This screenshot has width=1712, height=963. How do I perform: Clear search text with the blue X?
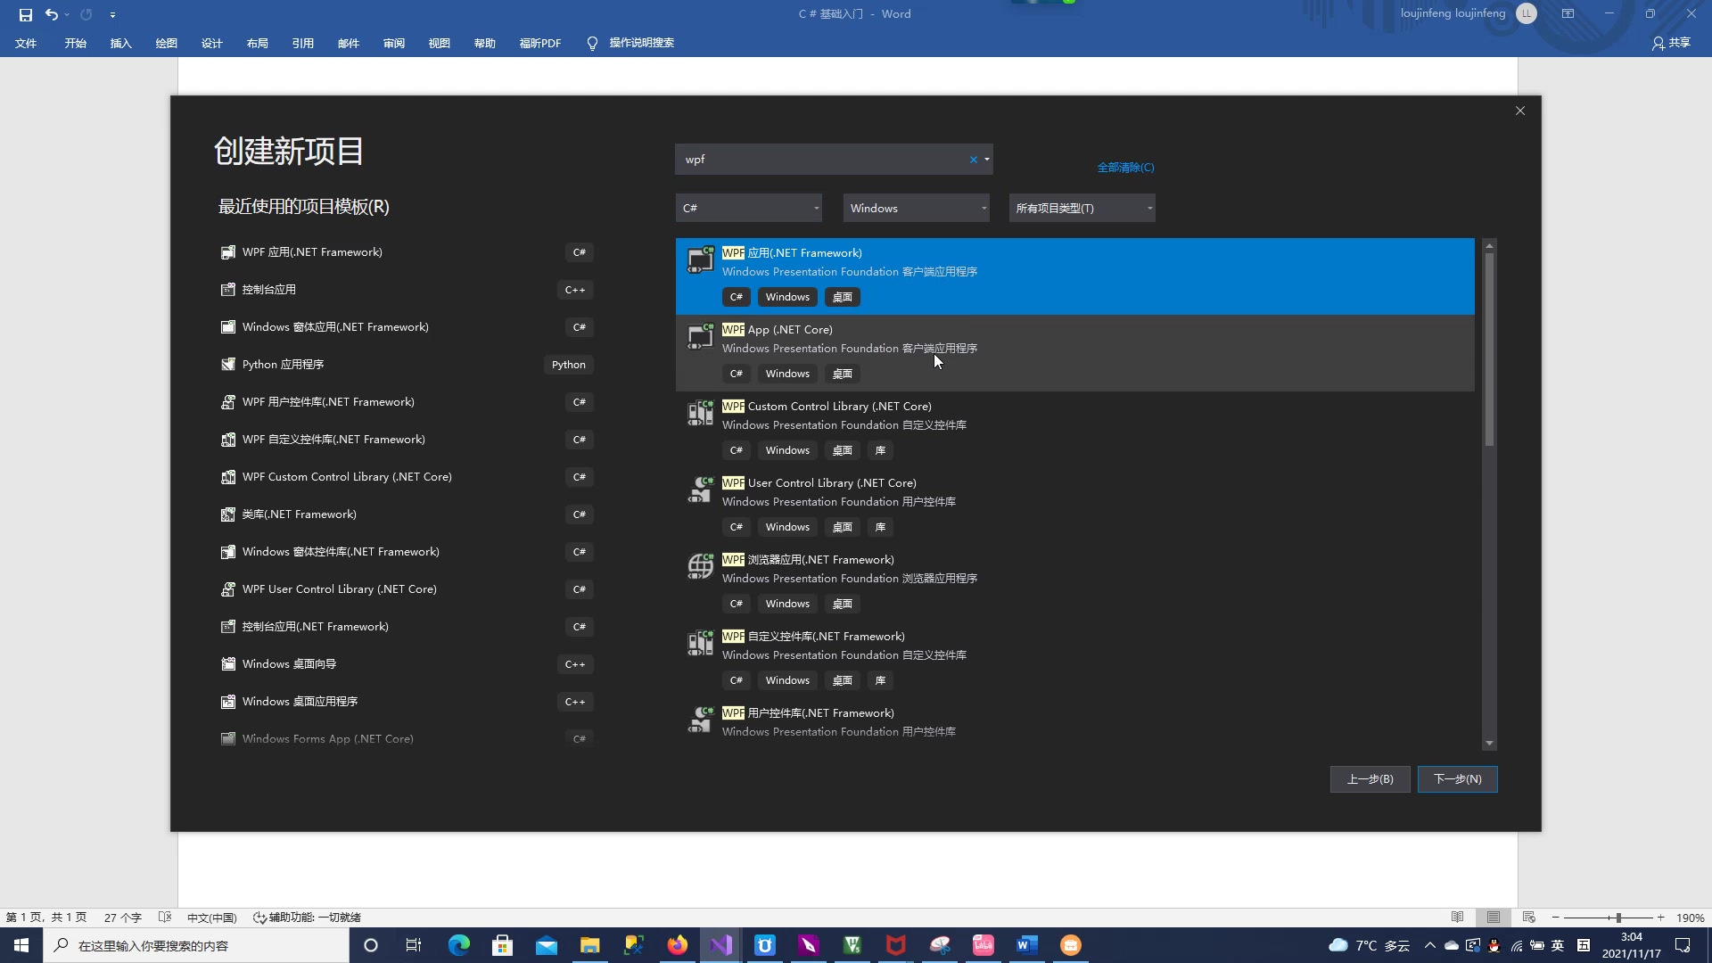point(973,160)
